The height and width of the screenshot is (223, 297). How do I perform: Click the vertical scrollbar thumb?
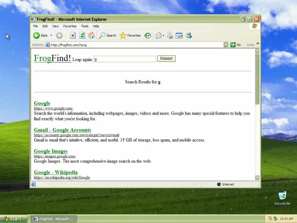(x=257, y=79)
